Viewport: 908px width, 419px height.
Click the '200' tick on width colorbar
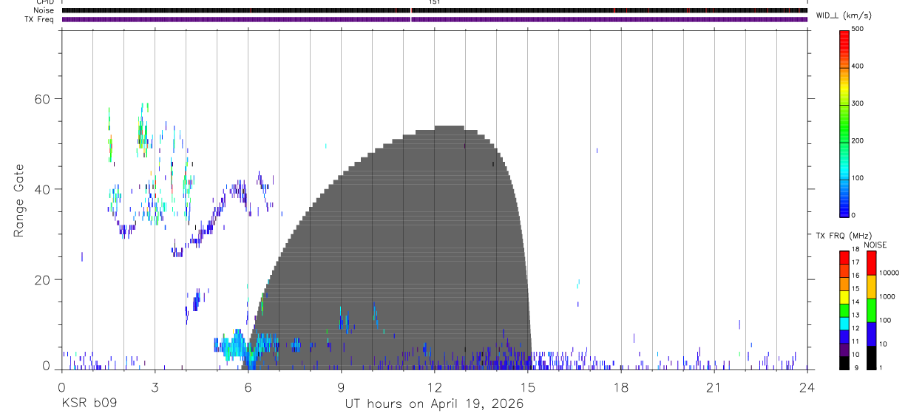(858, 141)
